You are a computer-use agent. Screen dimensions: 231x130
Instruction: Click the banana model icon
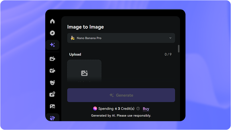pyautogui.click(x=73, y=38)
